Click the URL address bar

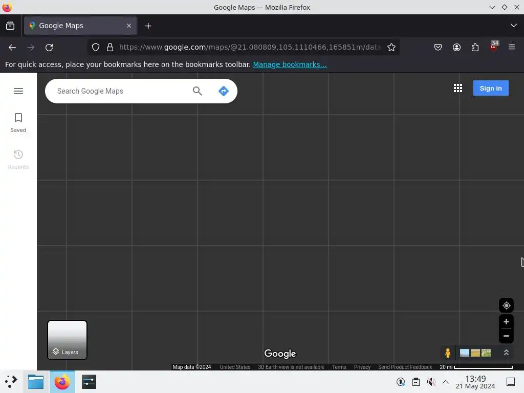click(250, 48)
